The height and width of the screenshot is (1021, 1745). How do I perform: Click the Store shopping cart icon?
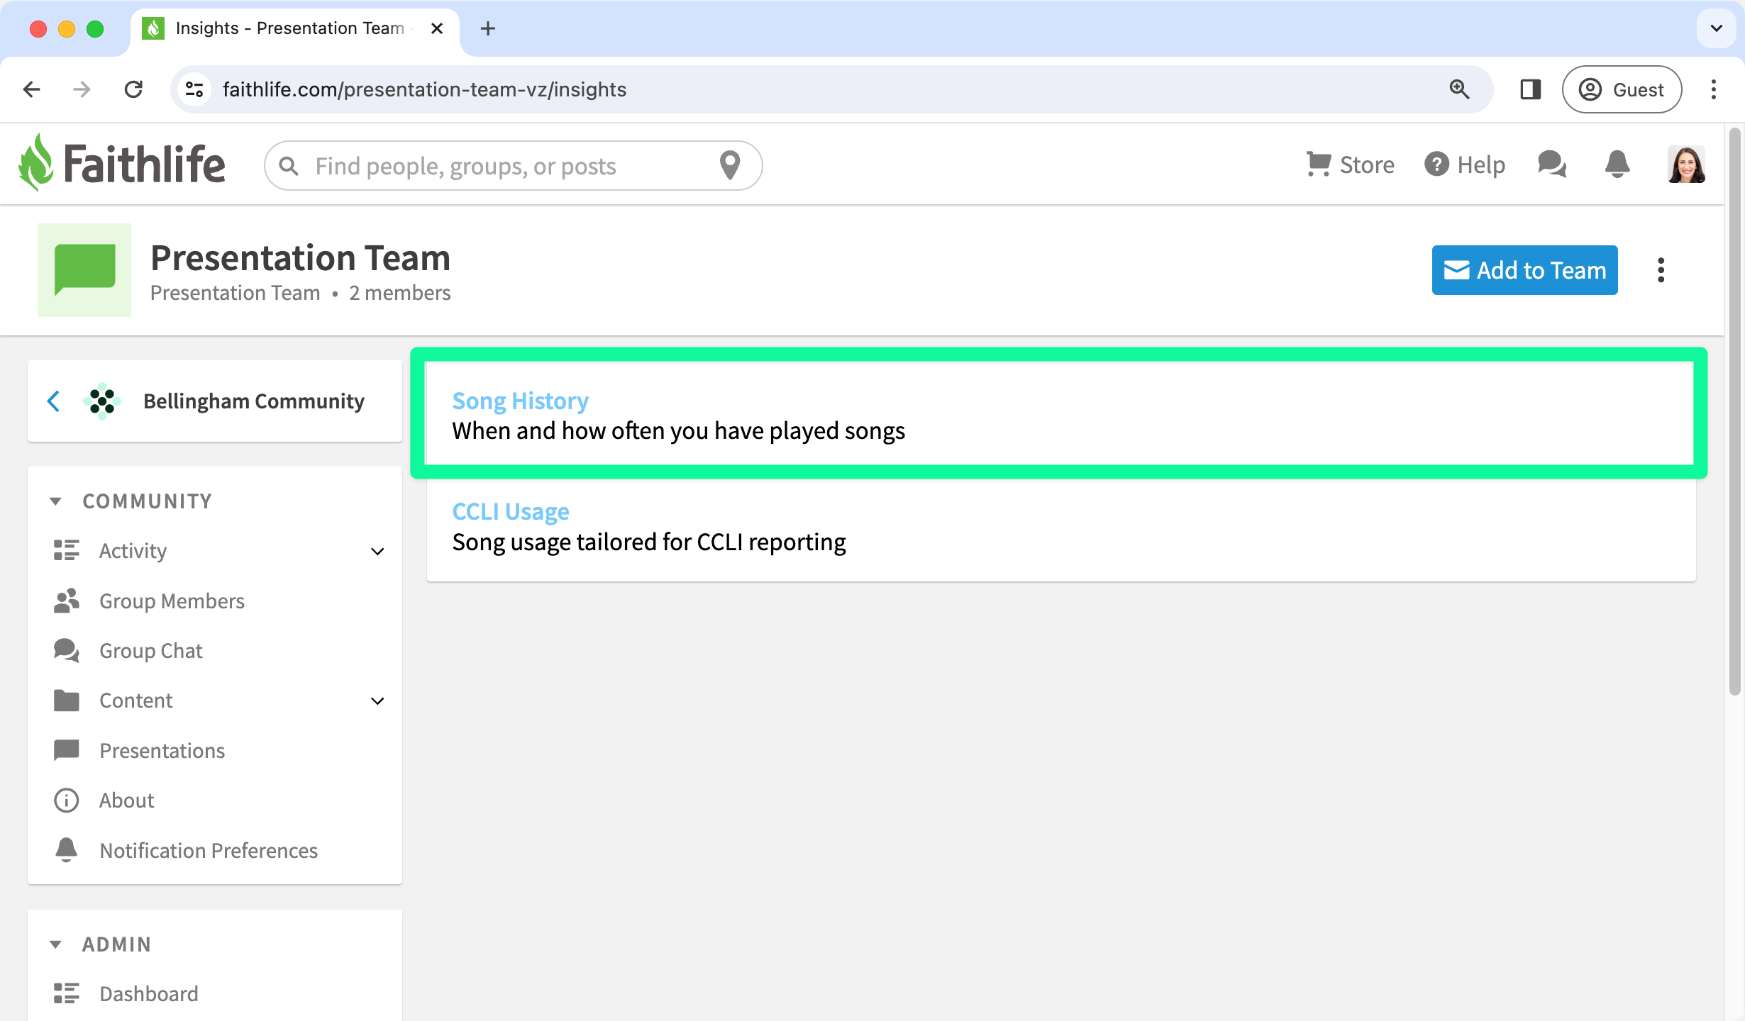pos(1319,164)
